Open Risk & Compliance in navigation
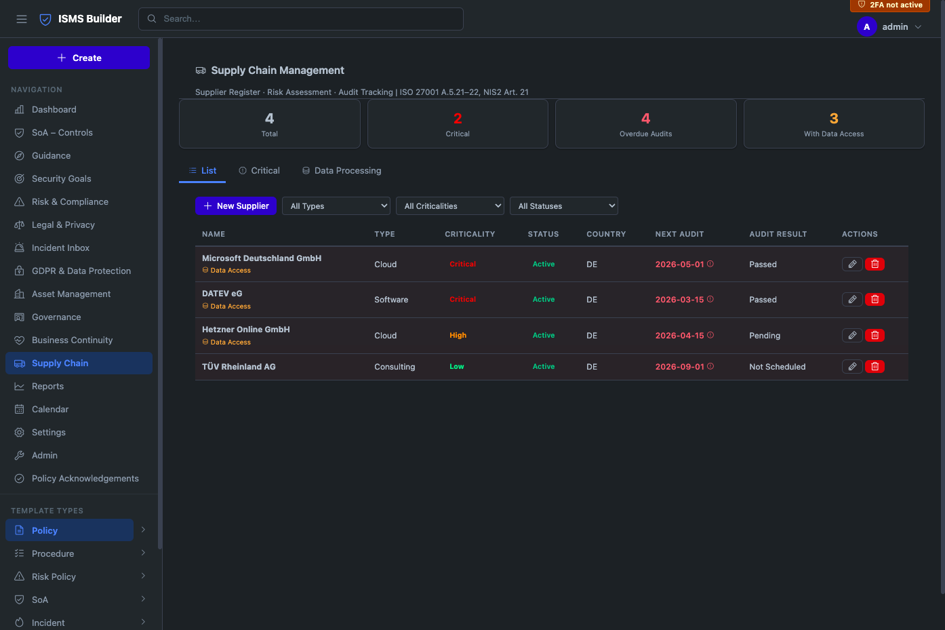945x630 pixels. pyautogui.click(x=79, y=202)
